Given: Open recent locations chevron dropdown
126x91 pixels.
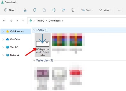Looking at the screenshot, I should coord(17,21).
